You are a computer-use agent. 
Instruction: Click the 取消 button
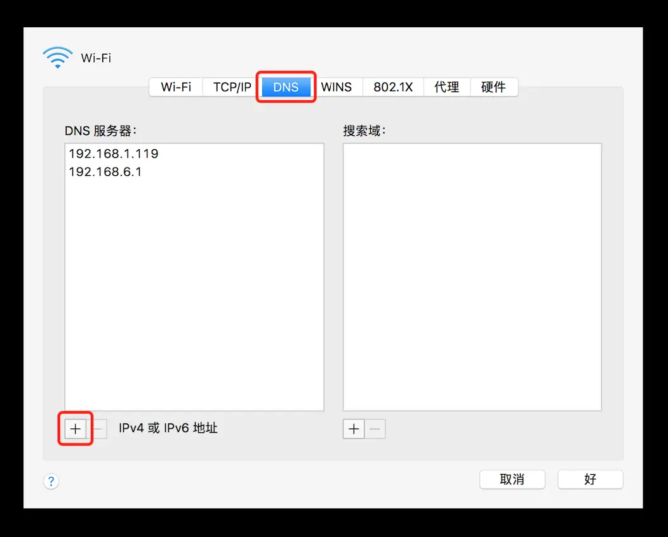click(x=512, y=479)
